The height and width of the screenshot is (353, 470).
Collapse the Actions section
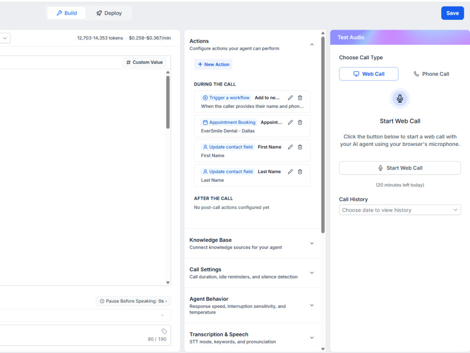coord(312,44)
